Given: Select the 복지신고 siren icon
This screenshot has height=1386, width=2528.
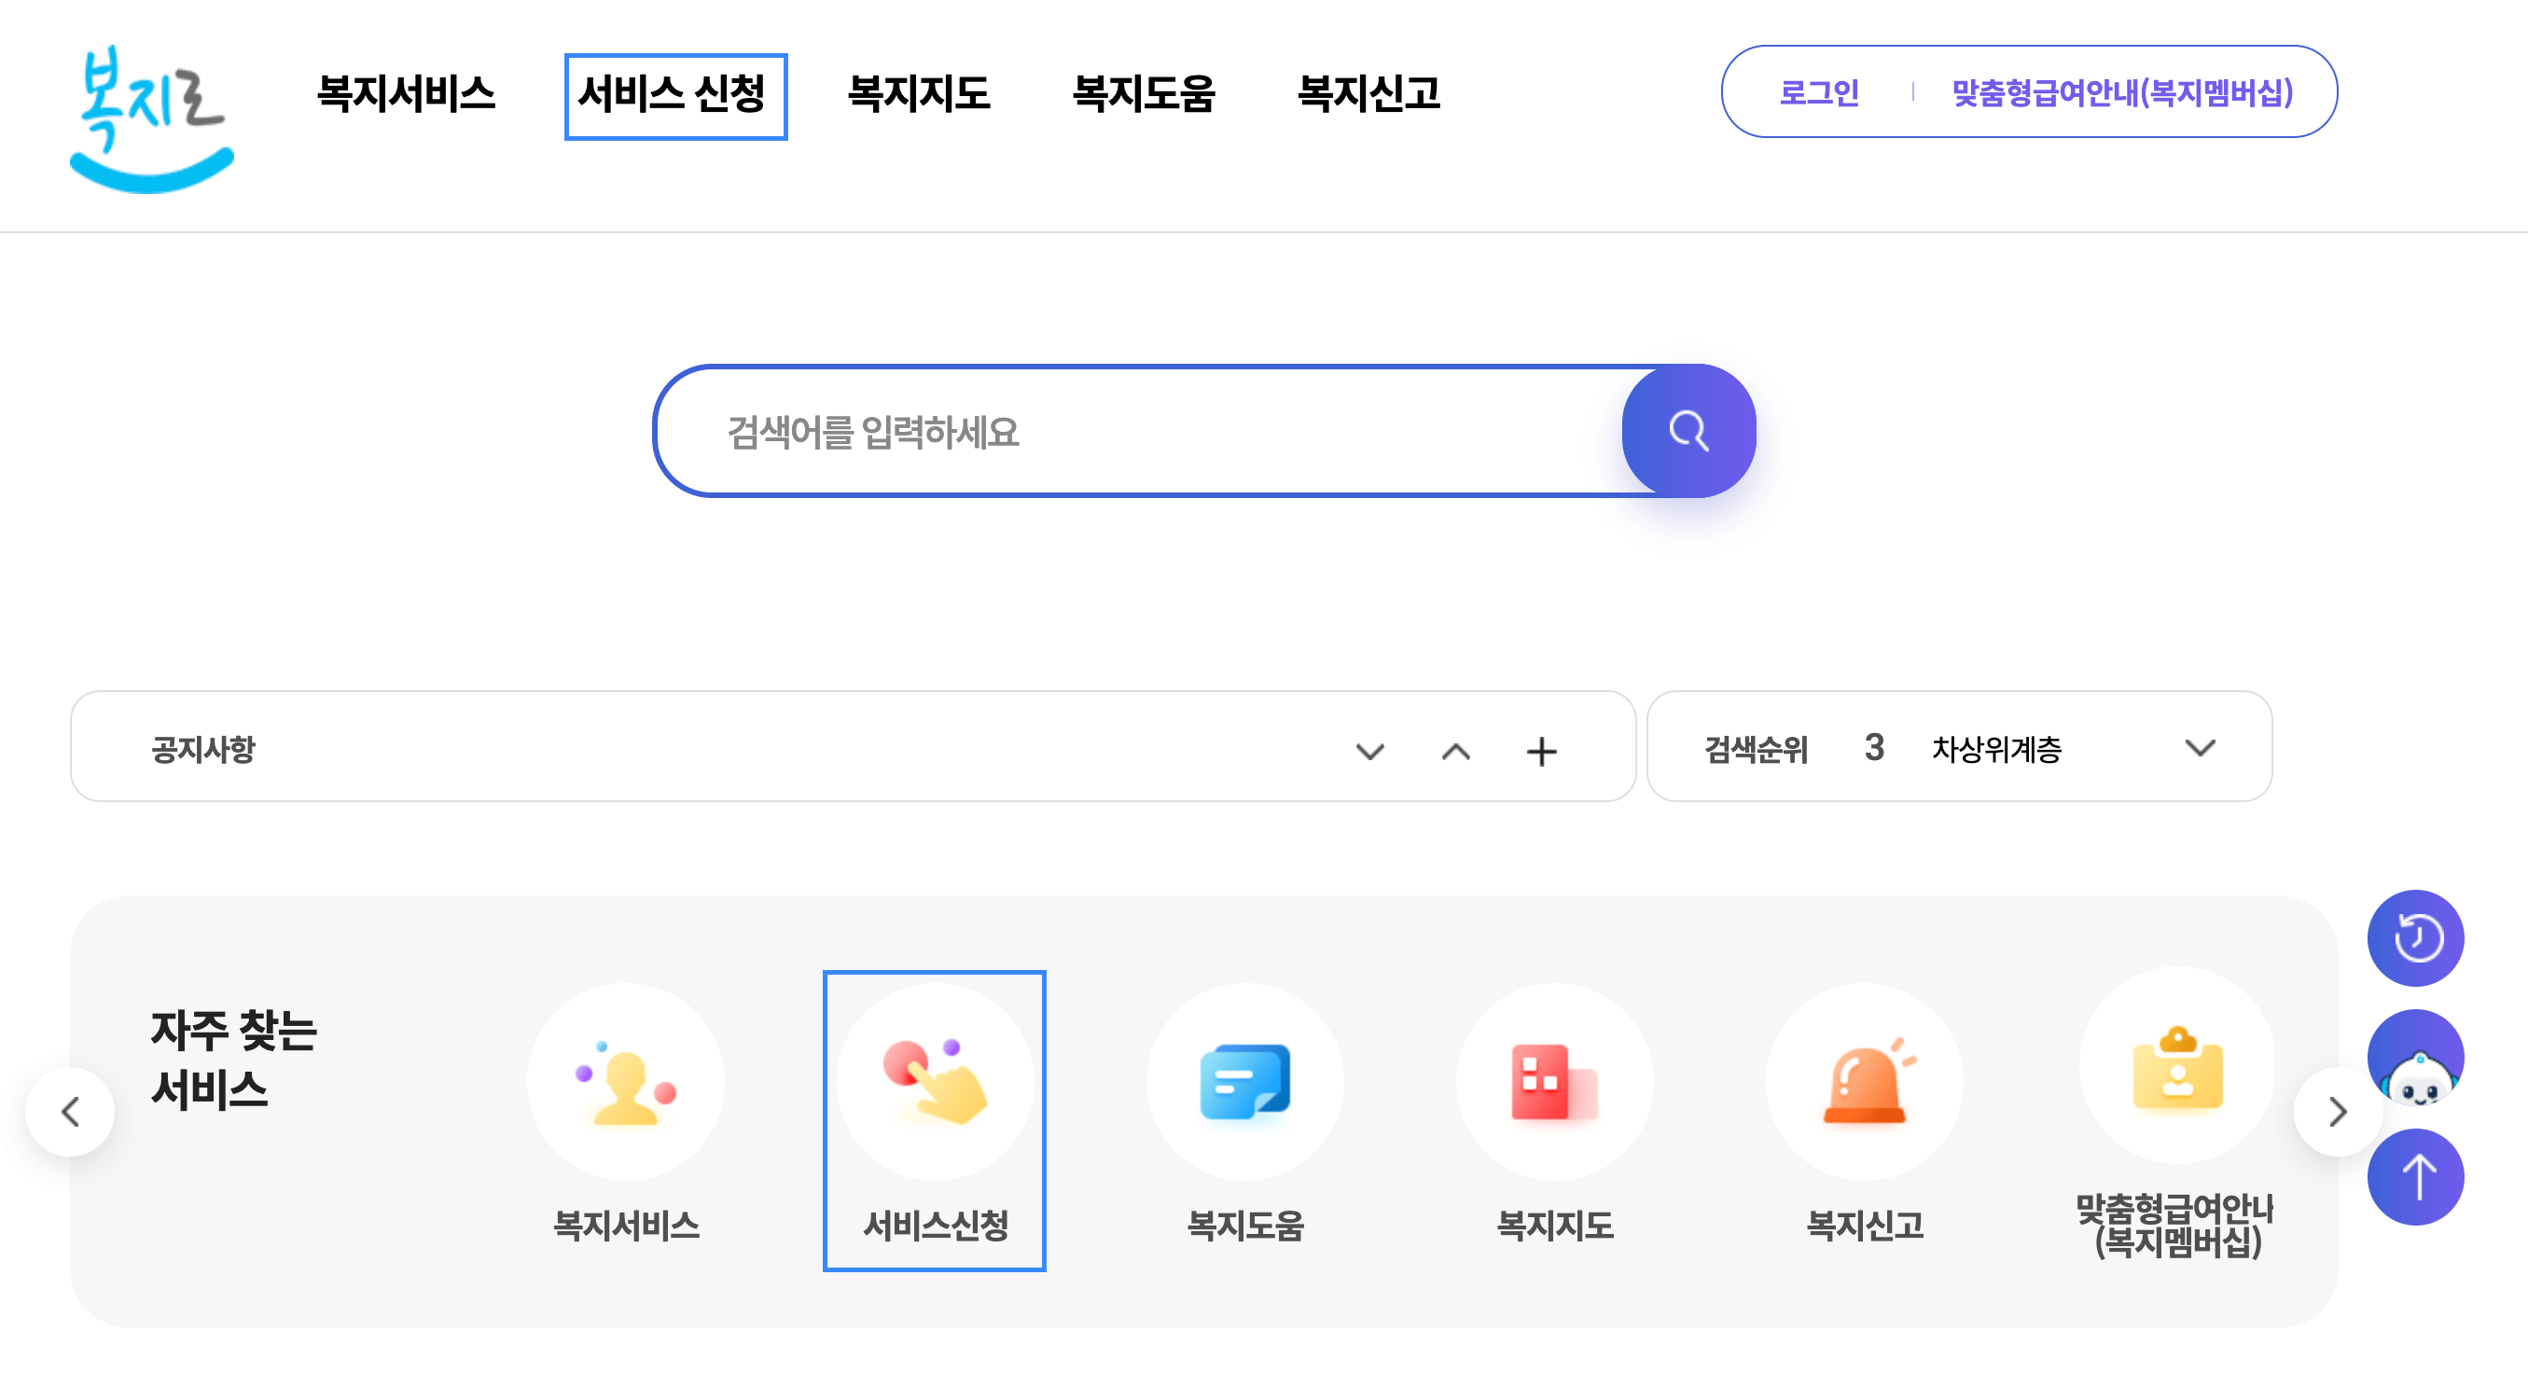Looking at the screenshot, I should (1865, 1082).
